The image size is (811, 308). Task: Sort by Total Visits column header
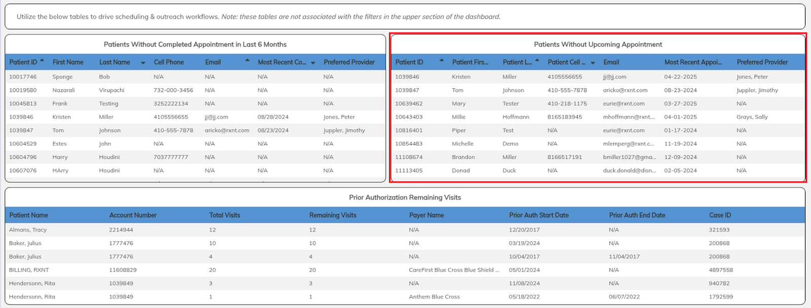(225, 215)
